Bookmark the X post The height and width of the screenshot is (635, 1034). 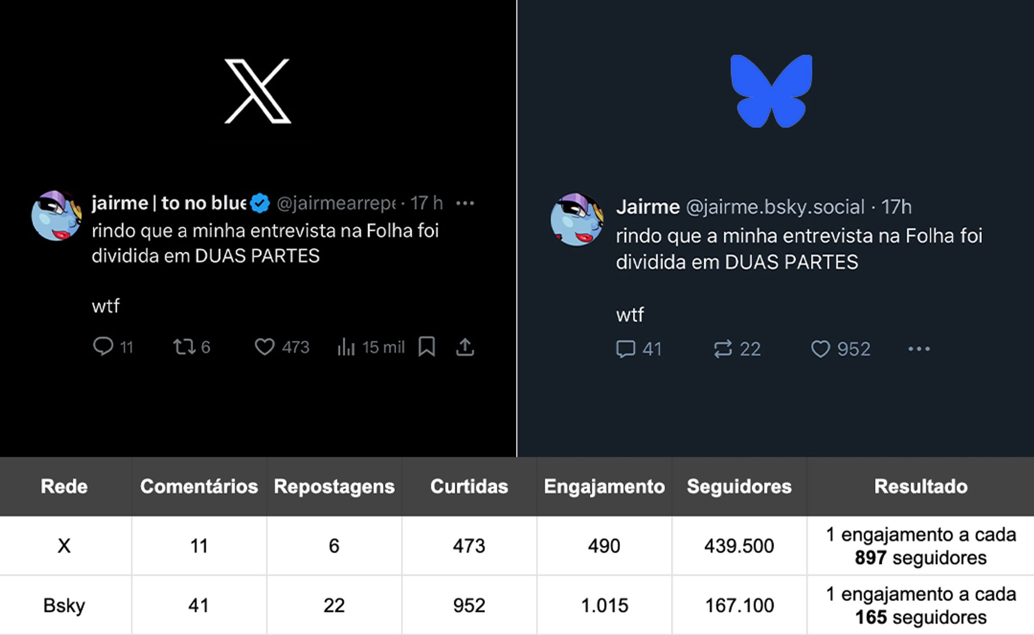pyautogui.click(x=427, y=346)
